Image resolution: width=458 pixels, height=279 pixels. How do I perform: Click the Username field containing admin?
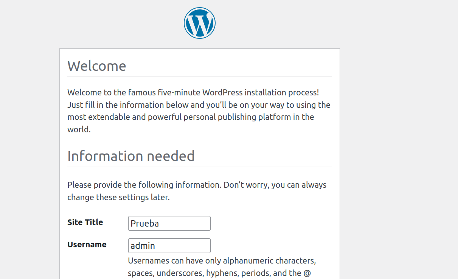[169, 245]
